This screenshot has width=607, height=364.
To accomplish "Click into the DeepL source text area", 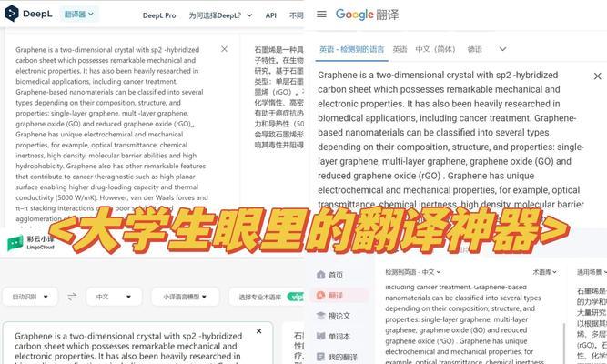I will (110, 134).
